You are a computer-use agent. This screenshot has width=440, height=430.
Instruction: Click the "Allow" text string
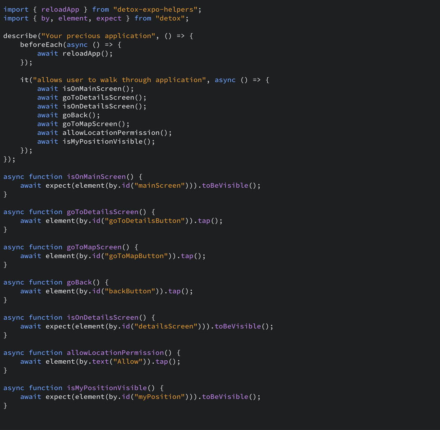pos(128,361)
